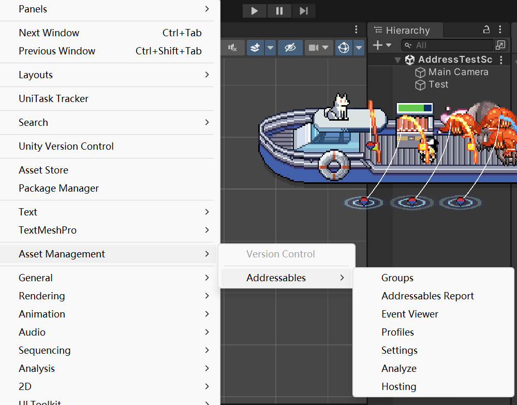Open Scene view more options menu

(356, 30)
